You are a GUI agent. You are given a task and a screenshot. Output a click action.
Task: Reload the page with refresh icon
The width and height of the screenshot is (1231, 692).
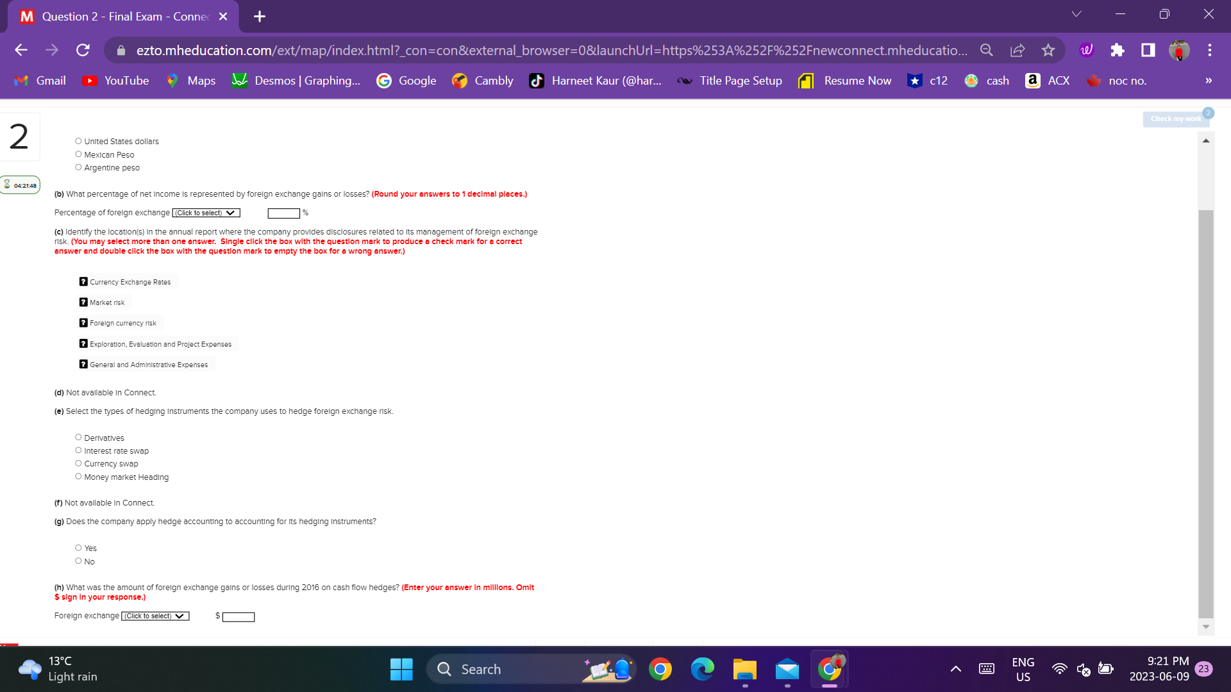pyautogui.click(x=83, y=50)
